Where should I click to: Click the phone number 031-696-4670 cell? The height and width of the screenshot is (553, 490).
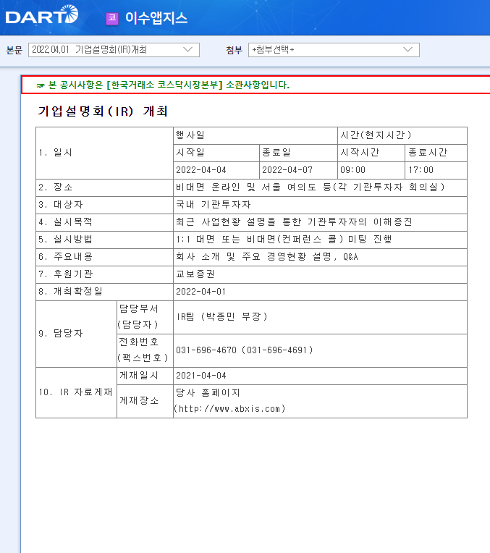tap(320, 350)
